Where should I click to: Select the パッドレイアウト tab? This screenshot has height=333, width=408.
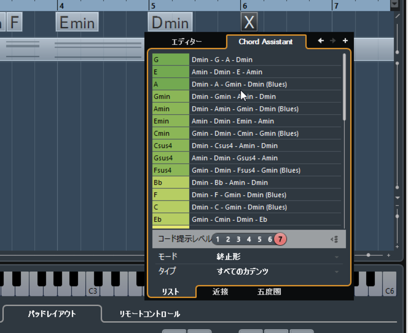pos(52,314)
